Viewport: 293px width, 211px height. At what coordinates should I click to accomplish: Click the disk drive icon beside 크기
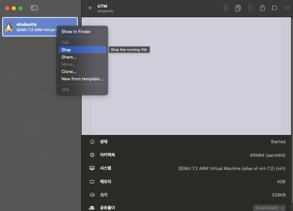point(92,195)
